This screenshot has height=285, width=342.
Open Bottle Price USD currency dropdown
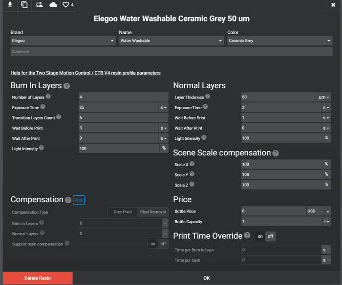319,211
